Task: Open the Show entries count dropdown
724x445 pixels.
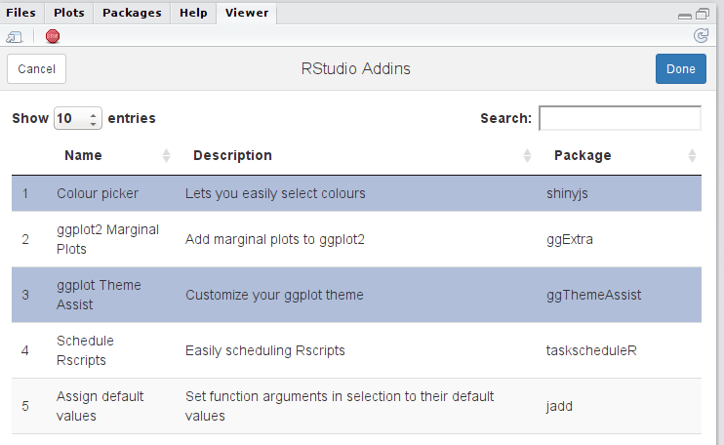Action: tap(78, 118)
